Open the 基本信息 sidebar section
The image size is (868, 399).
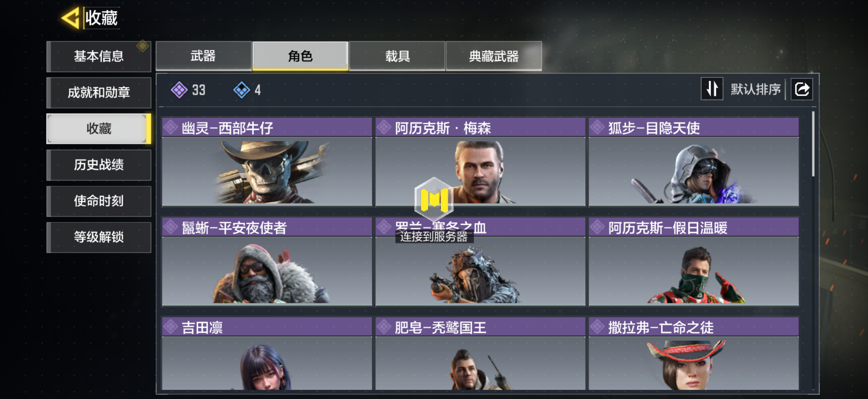(99, 56)
